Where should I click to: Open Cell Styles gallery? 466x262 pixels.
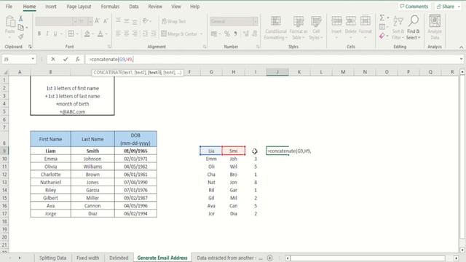coord(316,28)
